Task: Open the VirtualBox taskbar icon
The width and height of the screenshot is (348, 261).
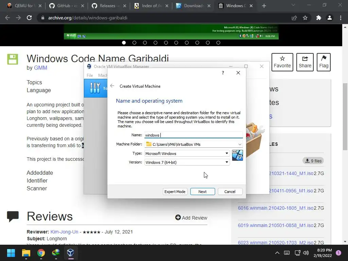Action: pos(71,253)
